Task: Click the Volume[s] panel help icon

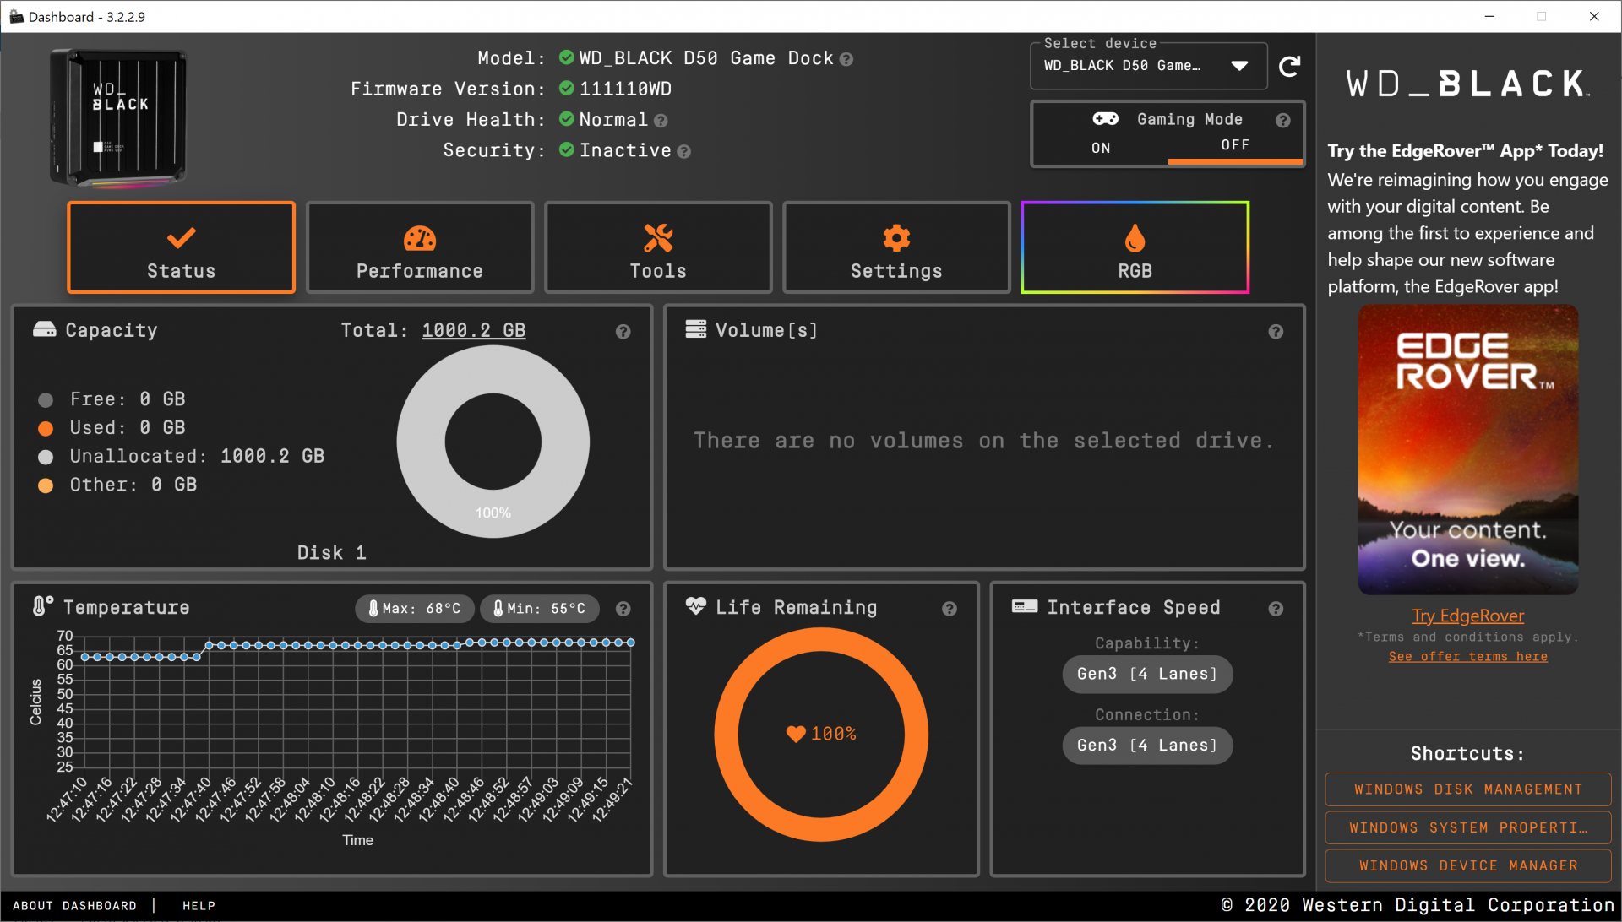Action: coord(1276,332)
